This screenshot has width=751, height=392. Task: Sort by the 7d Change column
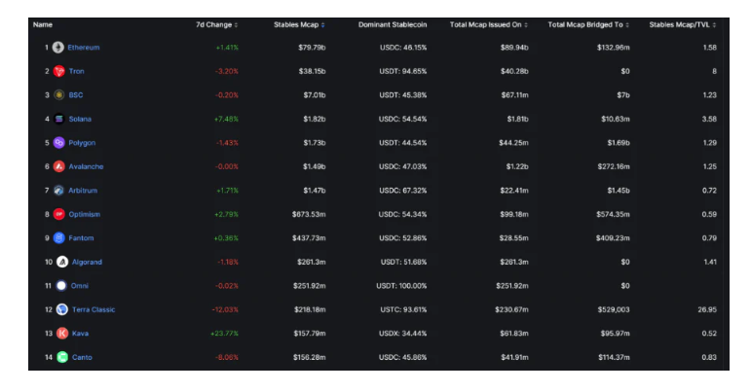pyautogui.click(x=216, y=25)
